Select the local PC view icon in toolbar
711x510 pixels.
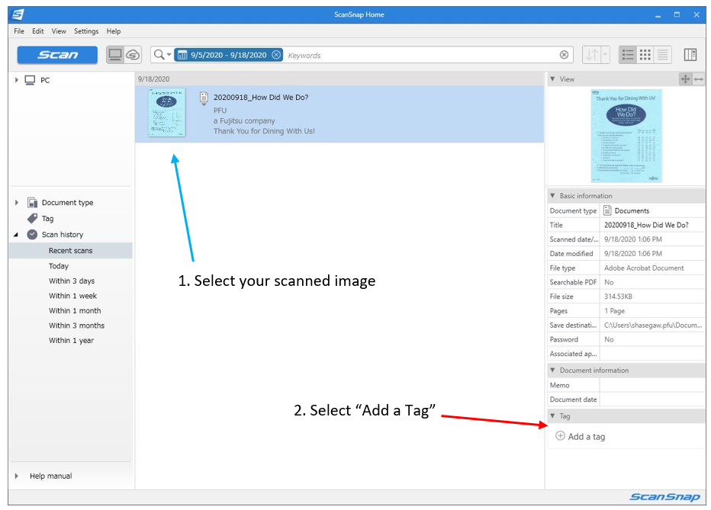pos(115,55)
